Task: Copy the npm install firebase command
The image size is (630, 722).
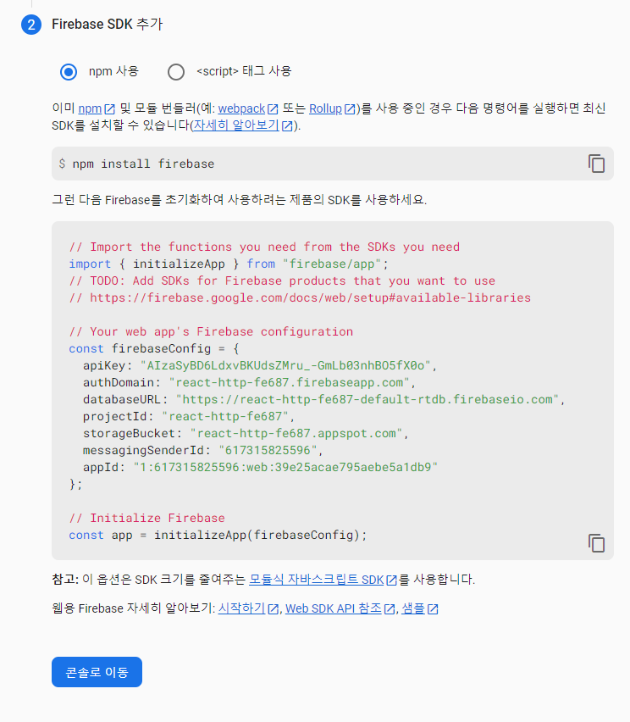Action: (596, 164)
